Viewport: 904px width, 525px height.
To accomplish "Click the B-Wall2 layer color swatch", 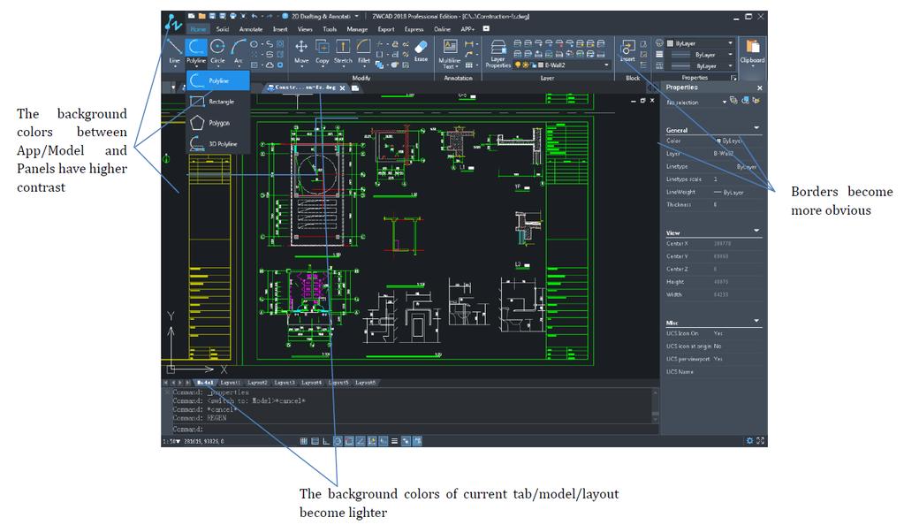I will pyautogui.click(x=542, y=65).
